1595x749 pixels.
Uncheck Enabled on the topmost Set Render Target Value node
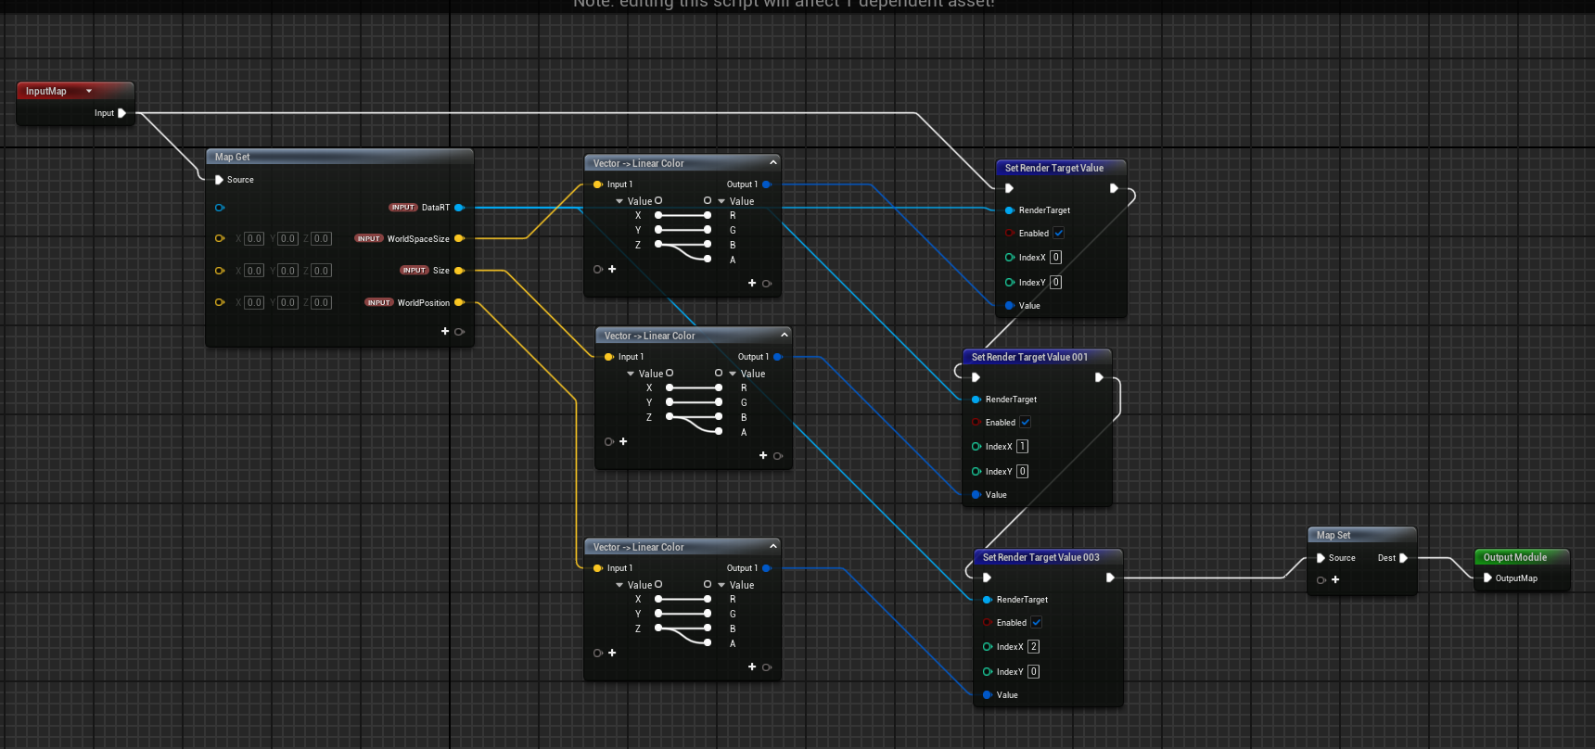[1059, 234]
